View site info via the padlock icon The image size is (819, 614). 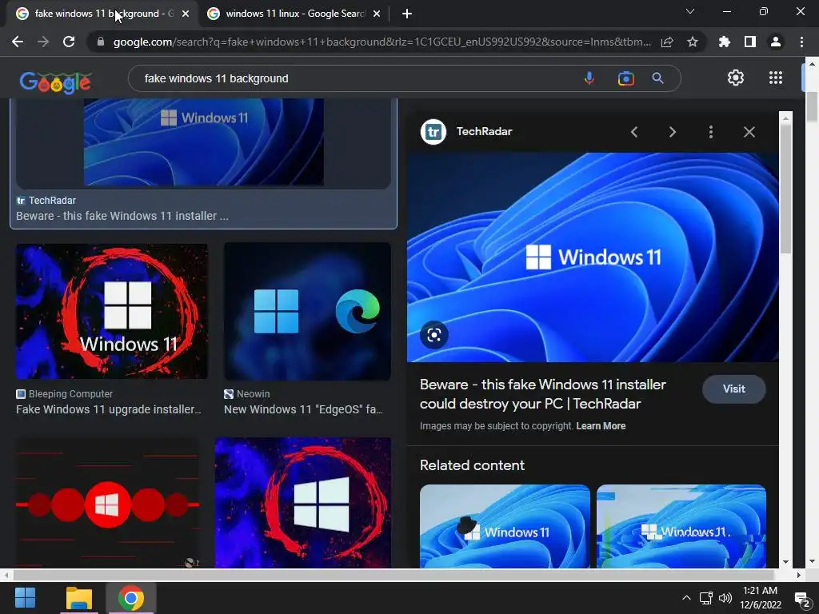100,42
